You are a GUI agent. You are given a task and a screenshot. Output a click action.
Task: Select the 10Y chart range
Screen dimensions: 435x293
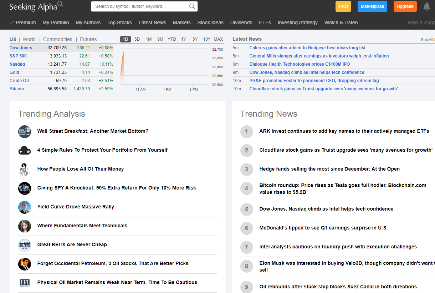tap(206, 39)
